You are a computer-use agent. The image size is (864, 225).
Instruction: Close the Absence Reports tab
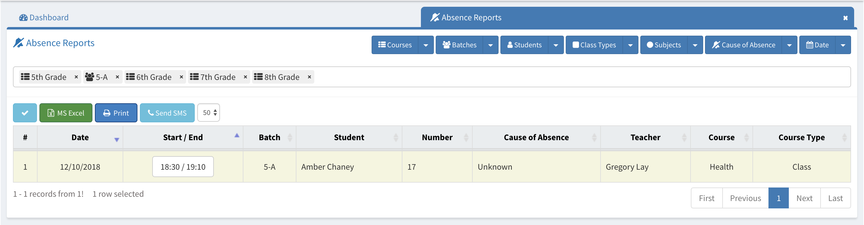(x=845, y=18)
